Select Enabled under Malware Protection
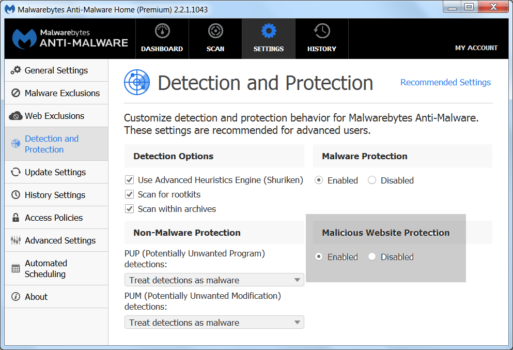 pyautogui.click(x=319, y=180)
